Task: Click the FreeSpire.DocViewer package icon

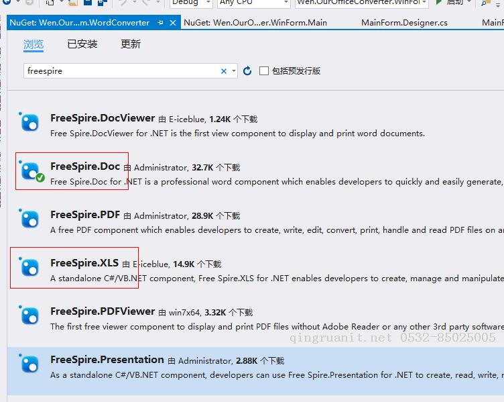Action: tap(29, 121)
